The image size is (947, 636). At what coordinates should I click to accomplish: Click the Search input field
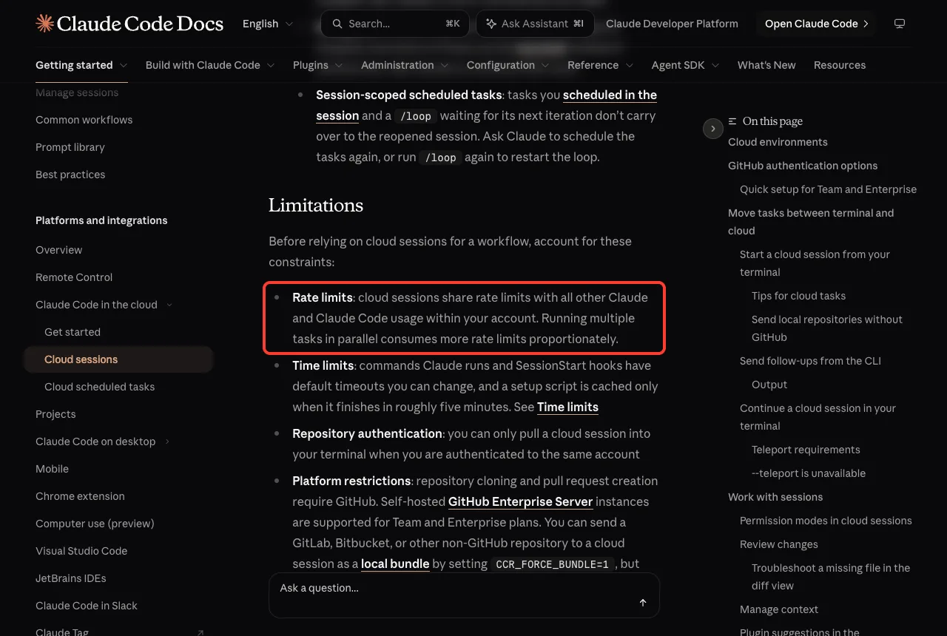pos(394,24)
